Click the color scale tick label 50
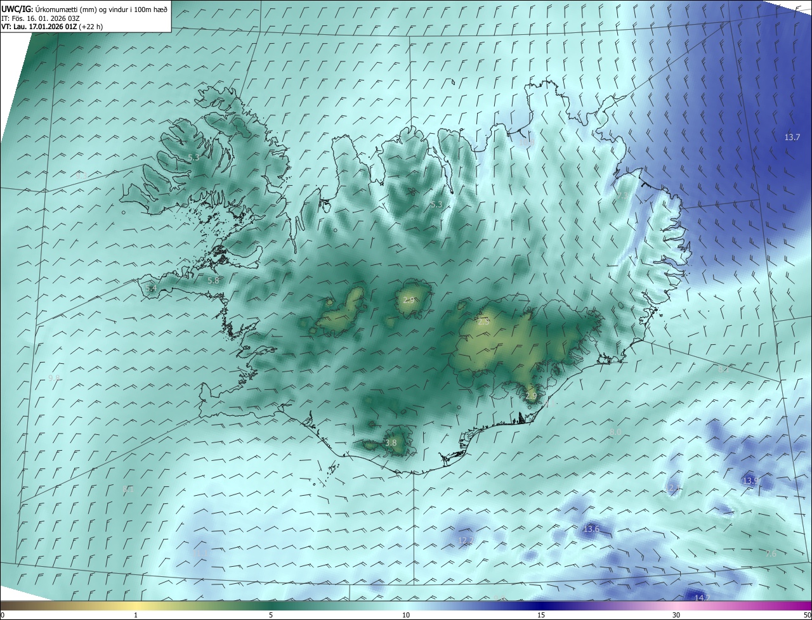This screenshot has width=812, height=620. [806, 615]
